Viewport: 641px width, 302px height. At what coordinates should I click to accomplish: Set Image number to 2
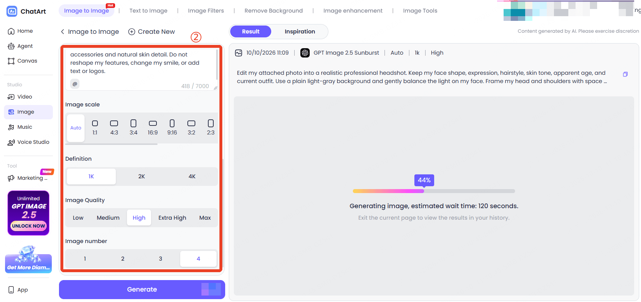click(x=123, y=259)
